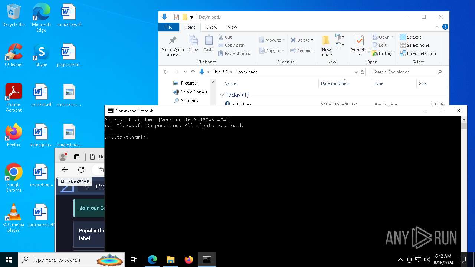Click the Search Downloads field
Image resolution: width=475 pixels, height=267 pixels.
pyautogui.click(x=407, y=72)
